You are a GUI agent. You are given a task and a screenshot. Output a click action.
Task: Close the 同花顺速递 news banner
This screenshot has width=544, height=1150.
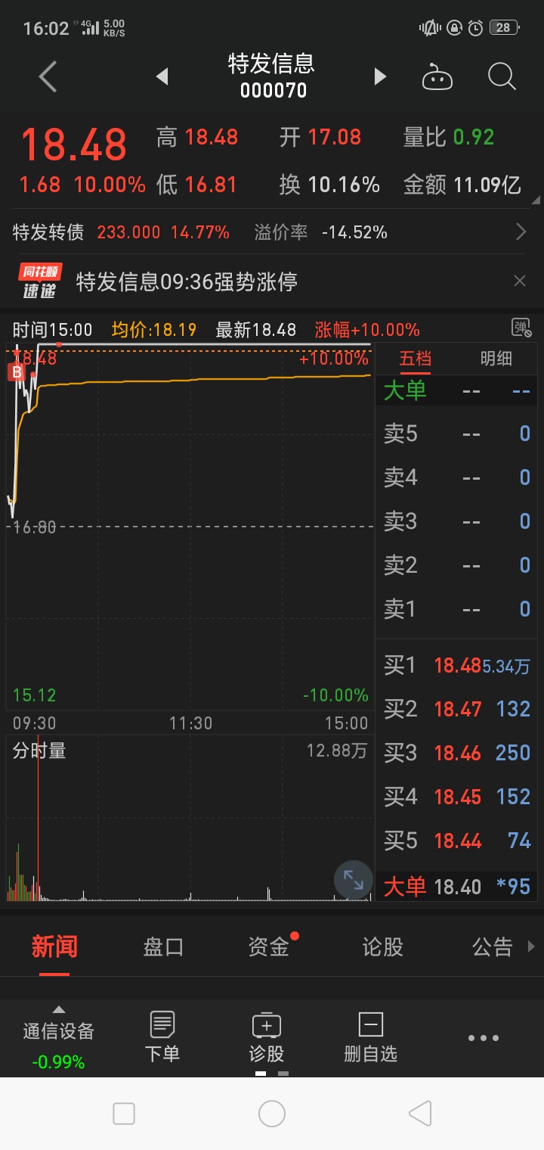point(519,281)
